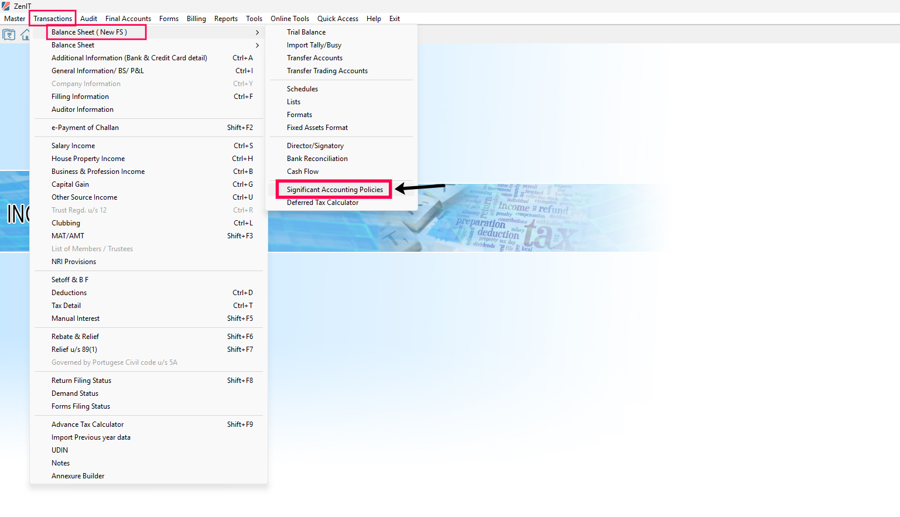Image resolution: width=900 pixels, height=517 pixels.
Task: Click the Quick Access menu
Action: pyautogui.click(x=337, y=19)
